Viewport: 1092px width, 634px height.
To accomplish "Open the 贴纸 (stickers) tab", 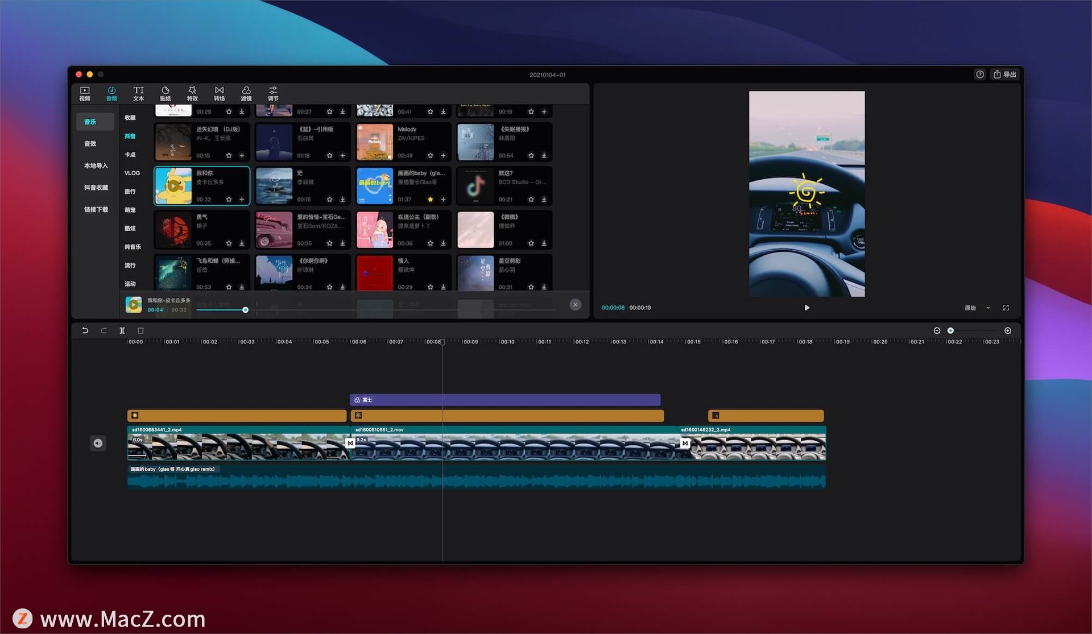I will (166, 94).
